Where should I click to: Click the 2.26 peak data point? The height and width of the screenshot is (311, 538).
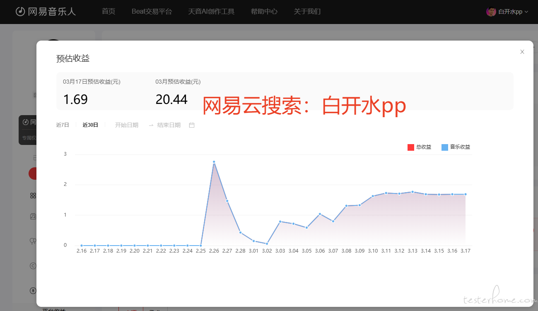[x=214, y=162]
